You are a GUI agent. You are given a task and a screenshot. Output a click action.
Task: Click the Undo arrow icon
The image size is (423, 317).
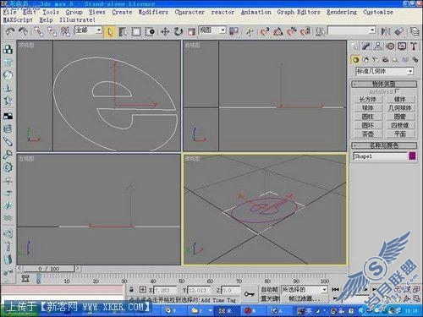(x=10, y=31)
